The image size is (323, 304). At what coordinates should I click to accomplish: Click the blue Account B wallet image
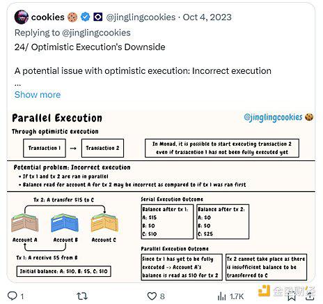tap(65, 223)
